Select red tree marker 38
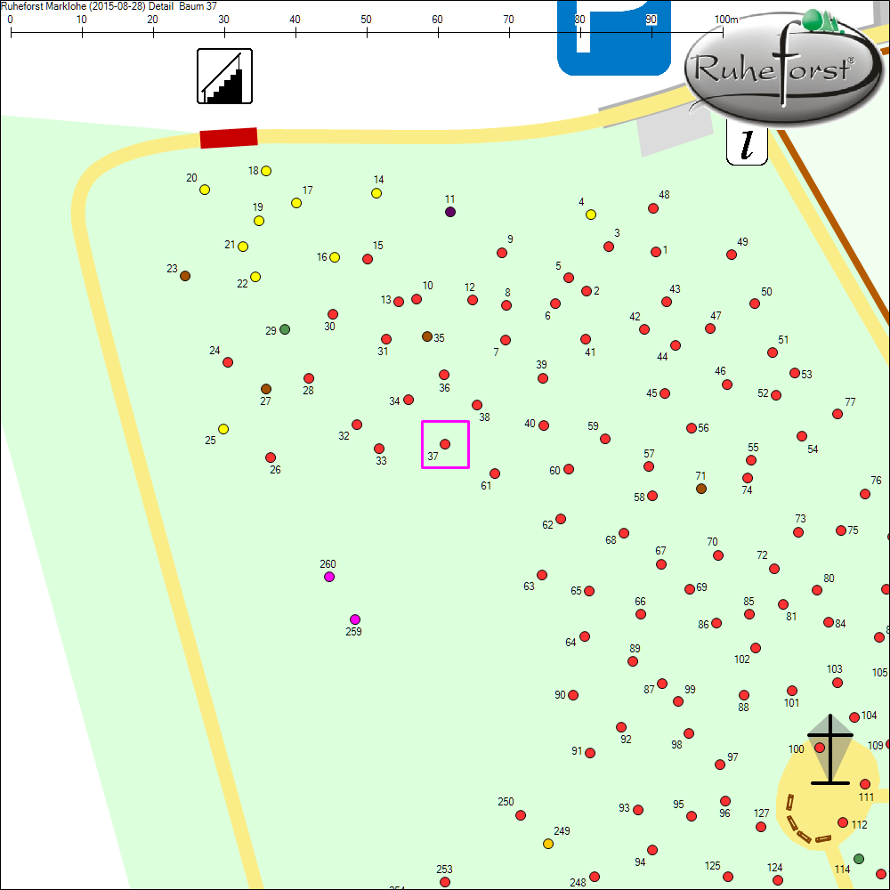This screenshot has width=890, height=890. click(477, 405)
